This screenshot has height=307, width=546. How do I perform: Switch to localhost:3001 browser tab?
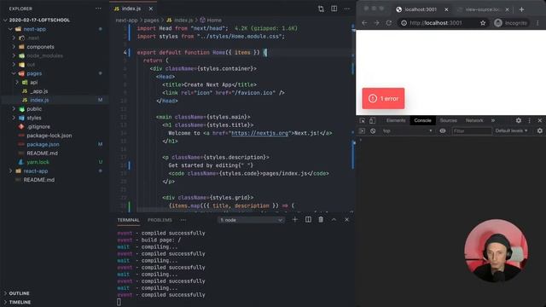(421, 9)
